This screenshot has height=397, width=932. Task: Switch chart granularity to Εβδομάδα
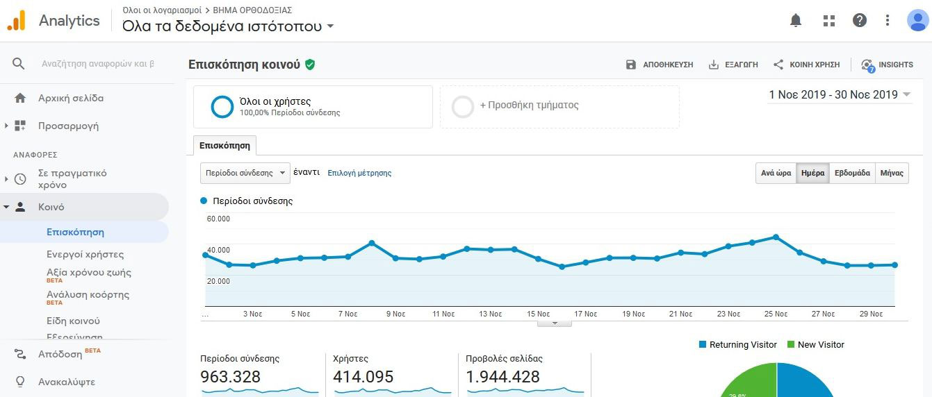(852, 174)
